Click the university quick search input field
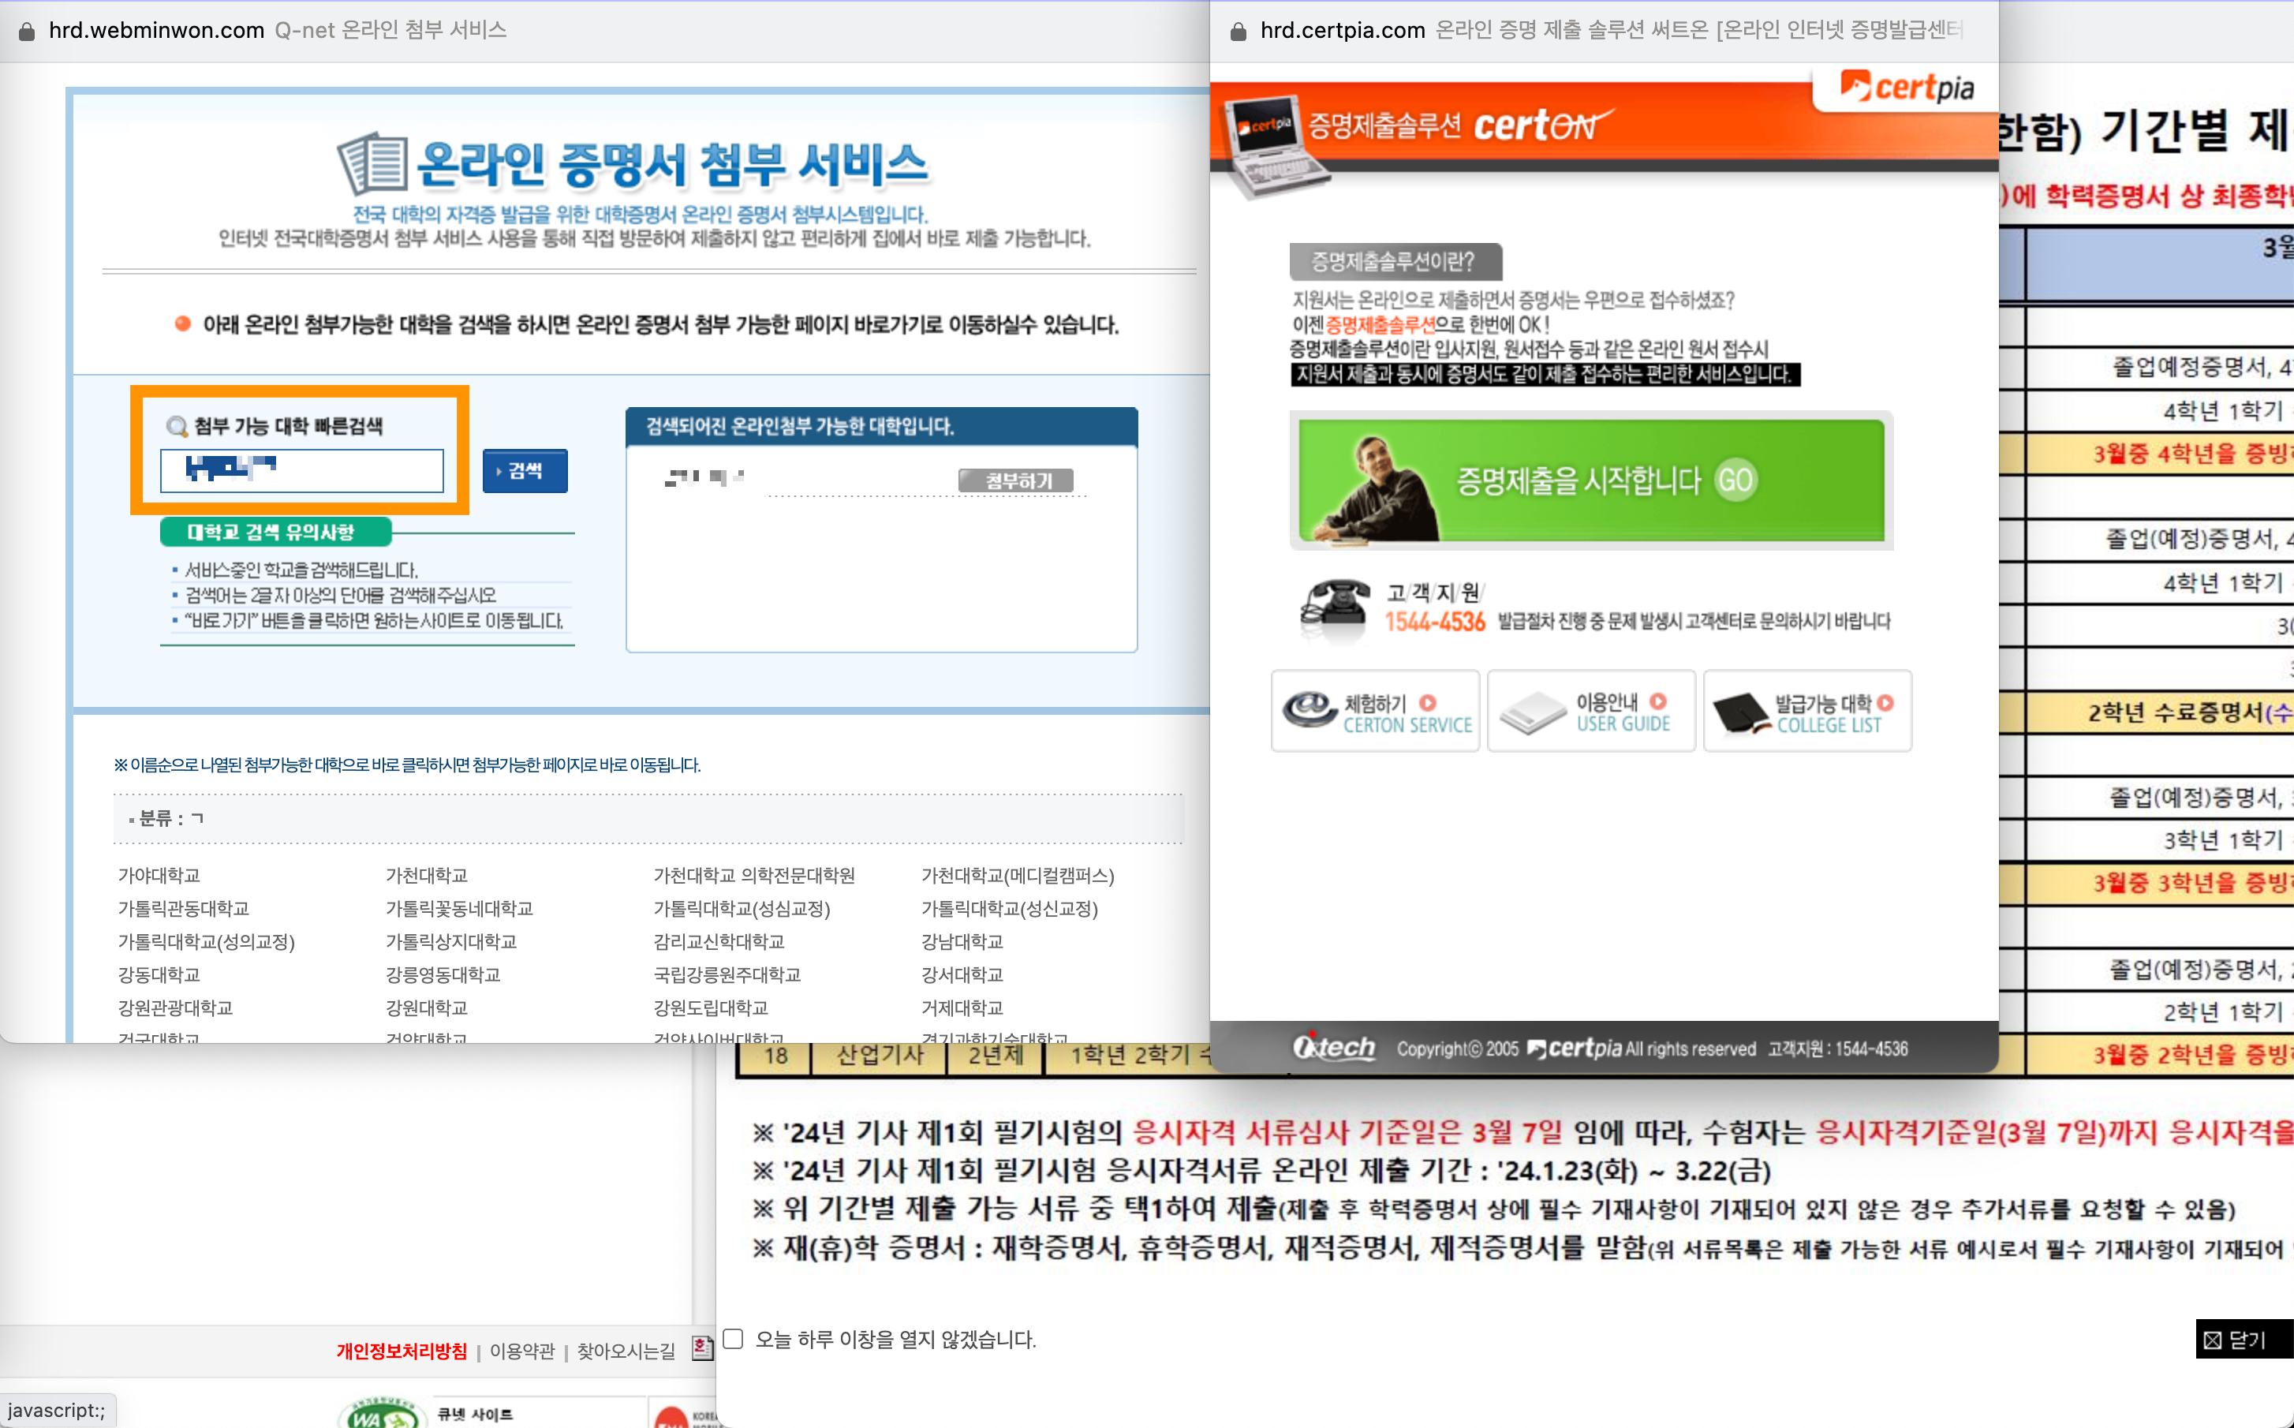 coord(302,470)
